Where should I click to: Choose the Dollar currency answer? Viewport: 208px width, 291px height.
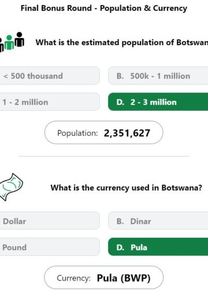50,221
